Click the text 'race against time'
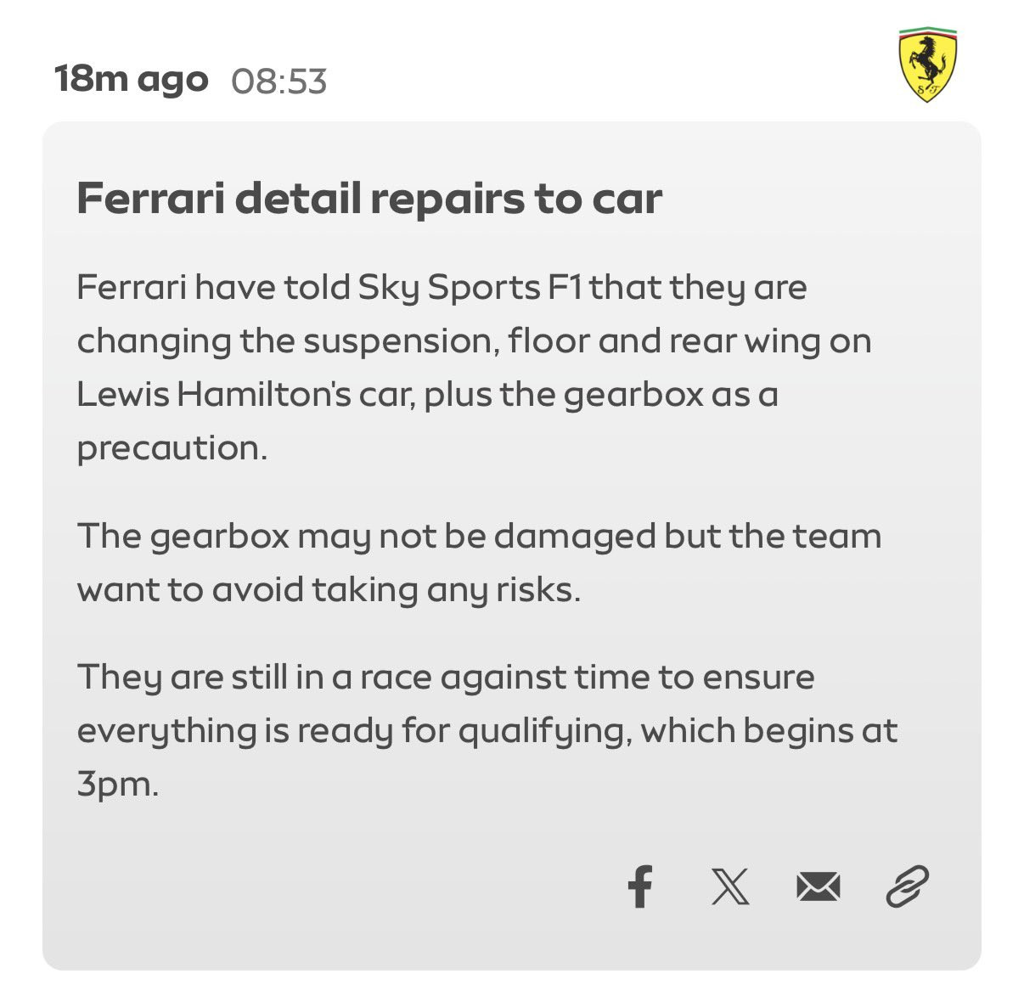Screen dimensions: 1024x996 click(505, 678)
